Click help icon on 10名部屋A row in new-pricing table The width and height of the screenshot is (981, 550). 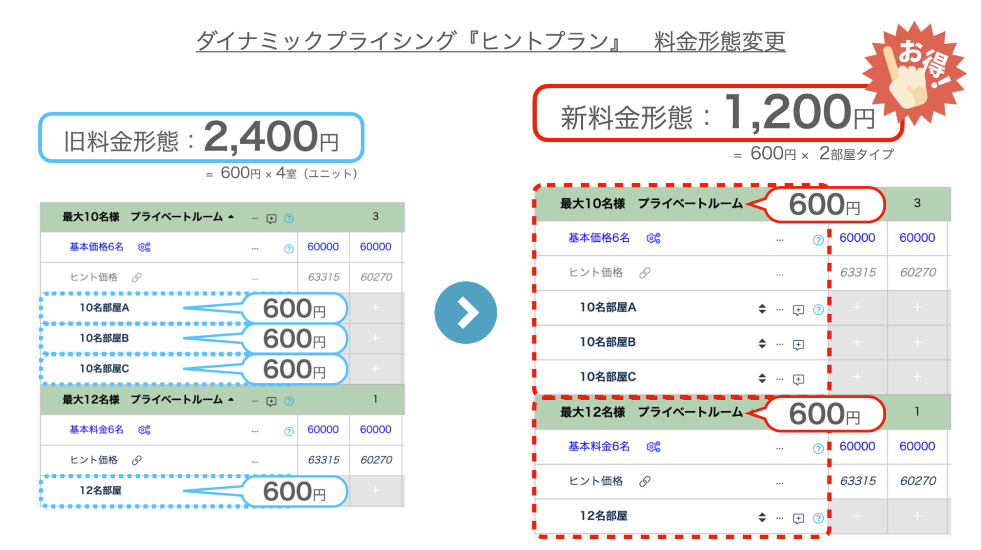[818, 309]
